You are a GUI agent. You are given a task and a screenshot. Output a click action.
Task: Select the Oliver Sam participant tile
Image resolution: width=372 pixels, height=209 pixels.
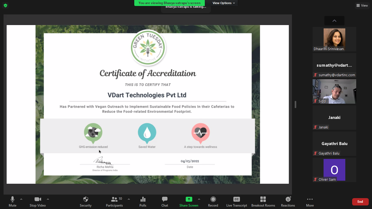334,170
